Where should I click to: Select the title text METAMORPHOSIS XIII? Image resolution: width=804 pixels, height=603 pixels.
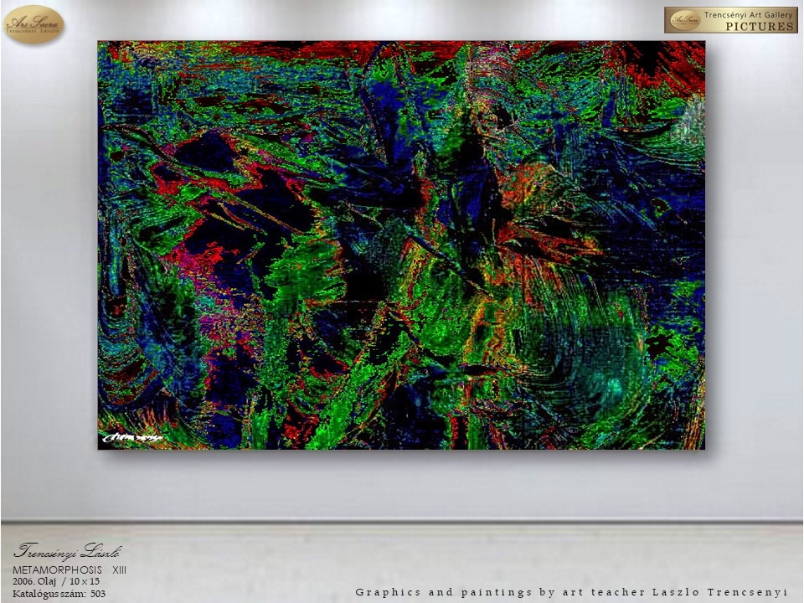[70, 570]
